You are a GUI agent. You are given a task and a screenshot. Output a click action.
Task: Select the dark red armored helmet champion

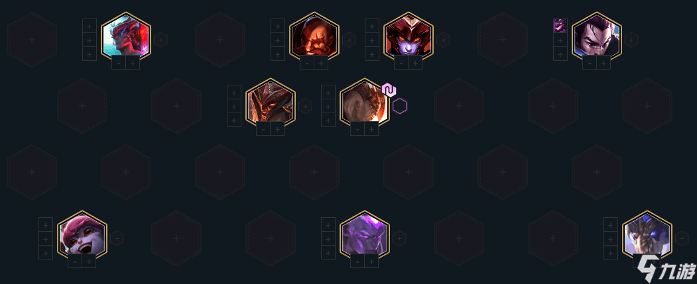271,103
